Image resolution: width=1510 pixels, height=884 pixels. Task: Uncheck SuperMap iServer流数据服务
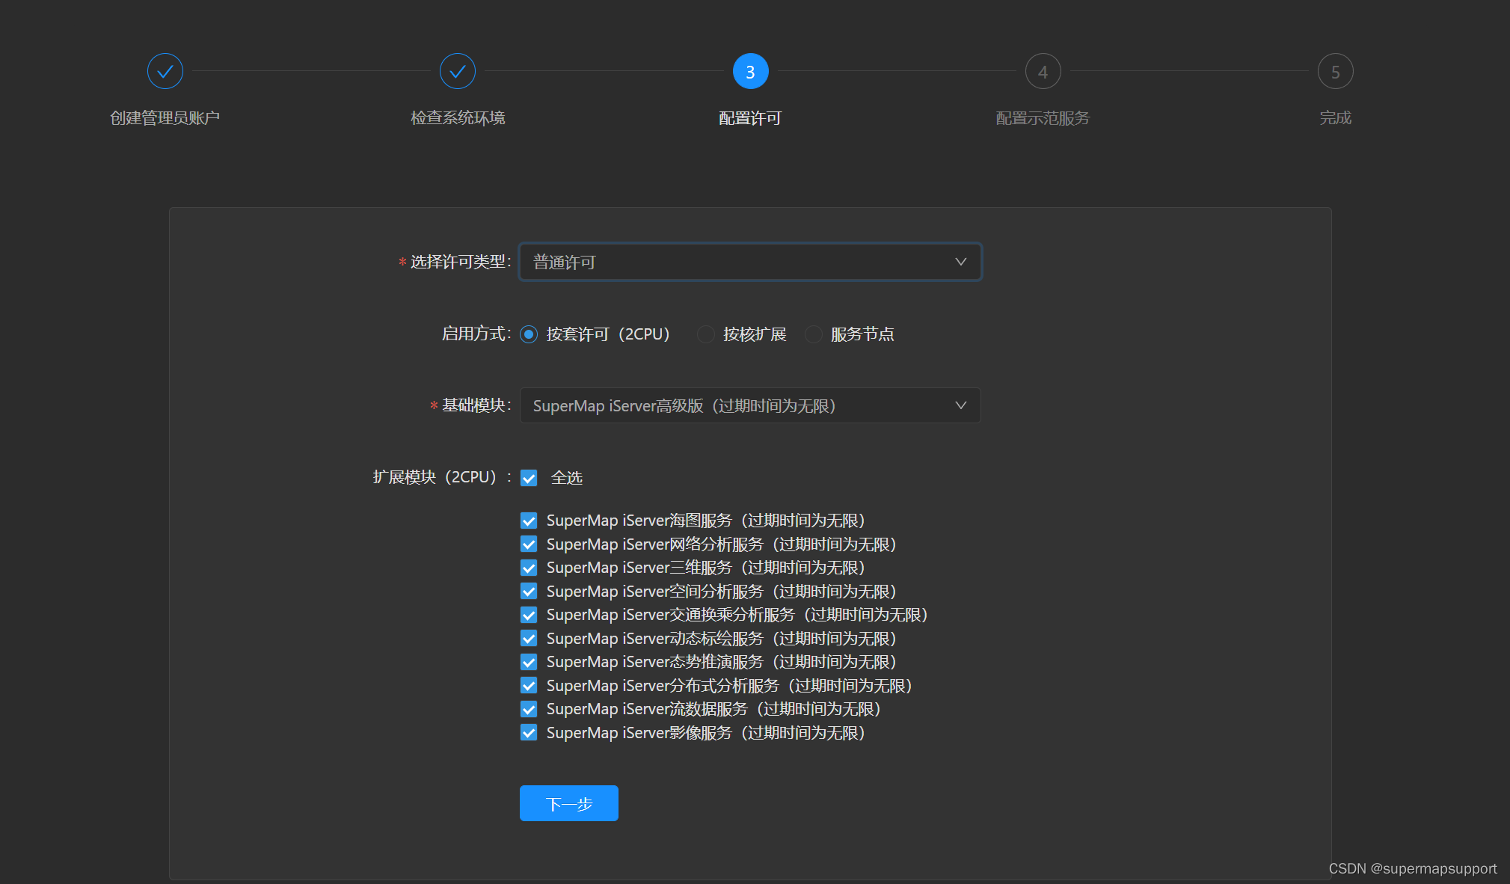529,708
